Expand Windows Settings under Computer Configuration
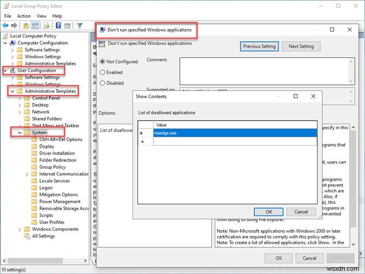 pos(13,57)
